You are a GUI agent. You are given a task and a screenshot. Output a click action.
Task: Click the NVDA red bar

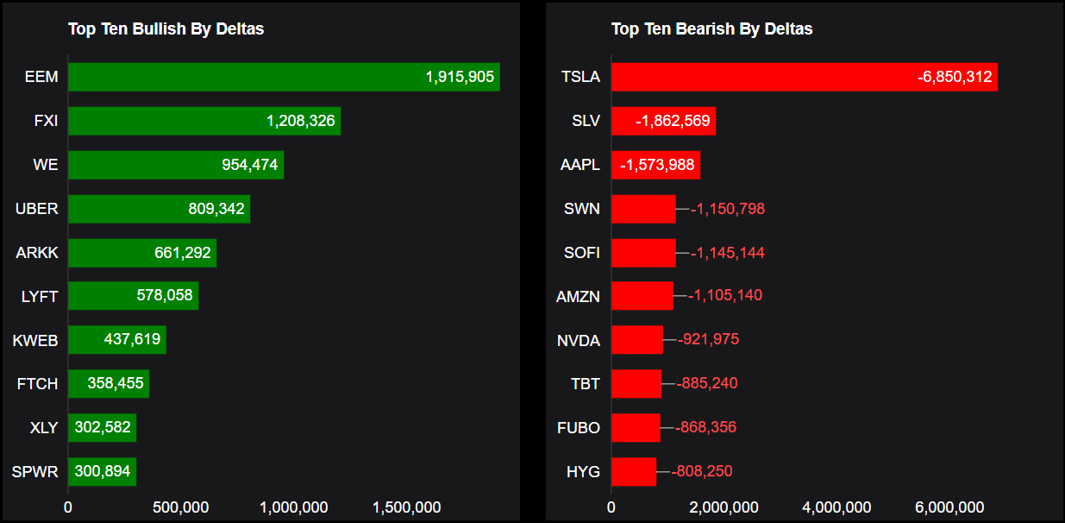click(x=637, y=340)
